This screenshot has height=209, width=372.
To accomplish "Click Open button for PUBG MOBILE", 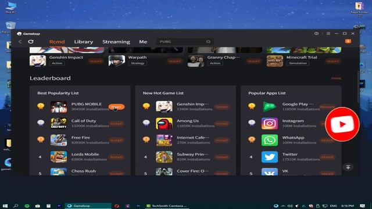I will (116, 107).
